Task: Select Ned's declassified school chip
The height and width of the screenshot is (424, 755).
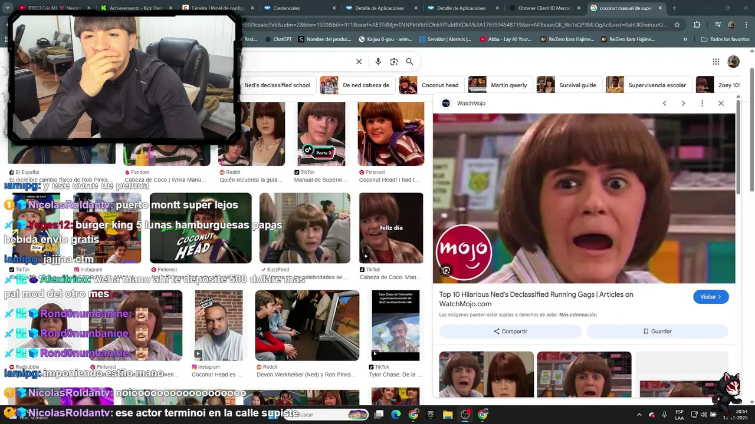Action: pyautogui.click(x=277, y=85)
